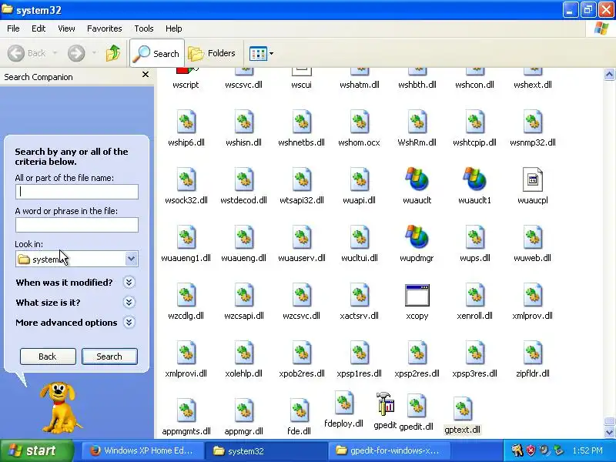Image resolution: width=616 pixels, height=462 pixels.
Task: Select the xpsp3res.dll file icon
Action: (474, 353)
